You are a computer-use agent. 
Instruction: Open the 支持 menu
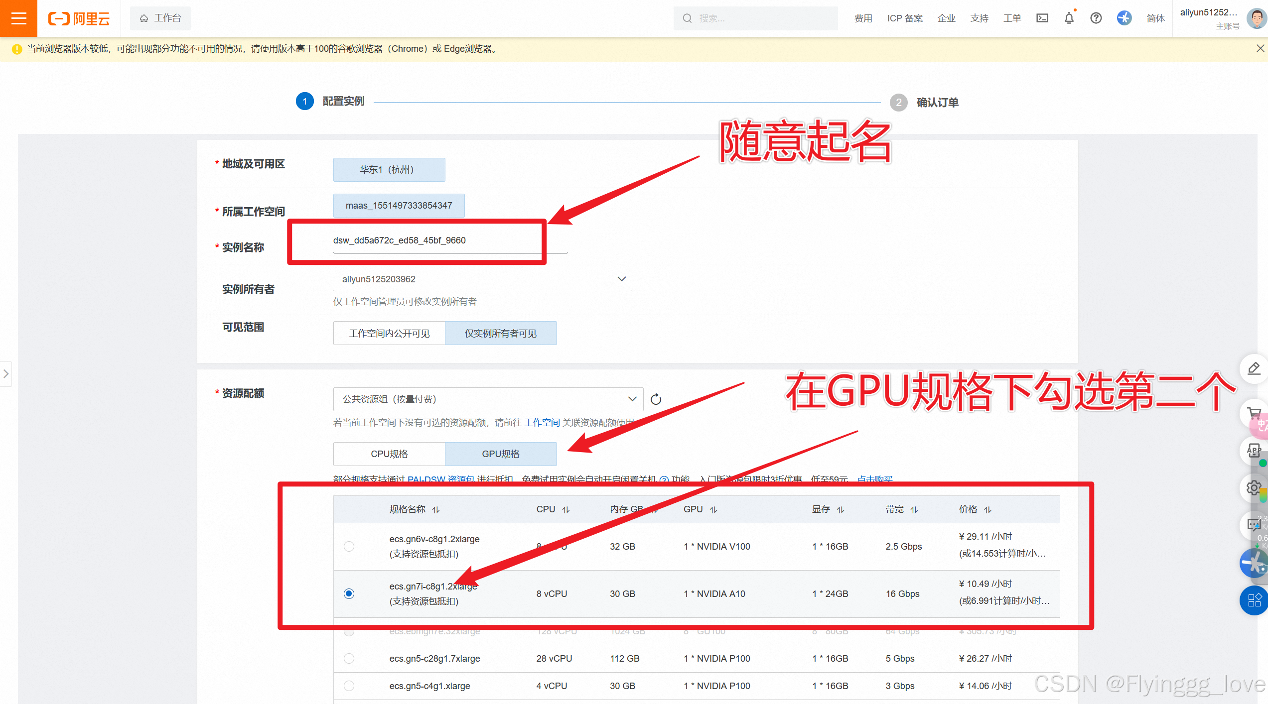tap(979, 18)
